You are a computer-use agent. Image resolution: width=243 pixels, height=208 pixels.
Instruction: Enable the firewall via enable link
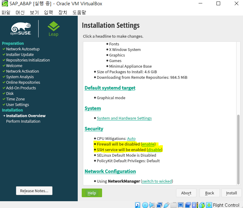coord(148,144)
